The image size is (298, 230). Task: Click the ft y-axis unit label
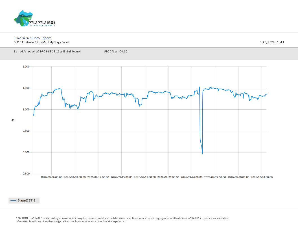[x=13, y=120]
